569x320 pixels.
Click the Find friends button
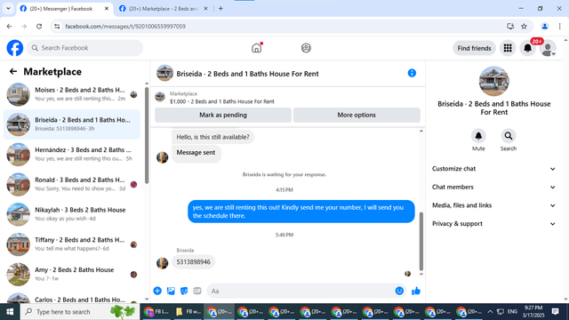474,48
